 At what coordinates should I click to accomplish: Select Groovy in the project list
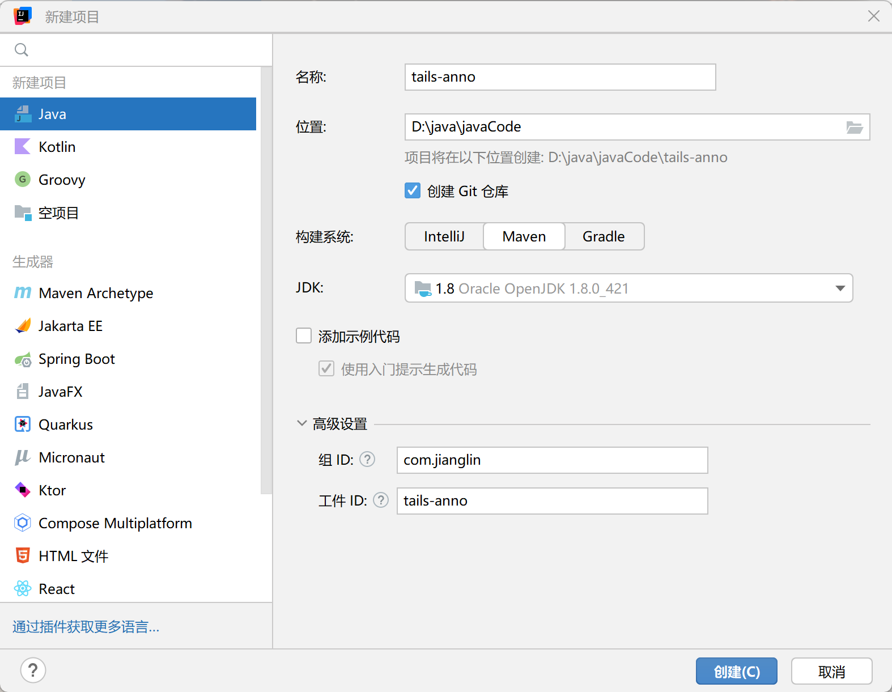[x=128, y=180]
